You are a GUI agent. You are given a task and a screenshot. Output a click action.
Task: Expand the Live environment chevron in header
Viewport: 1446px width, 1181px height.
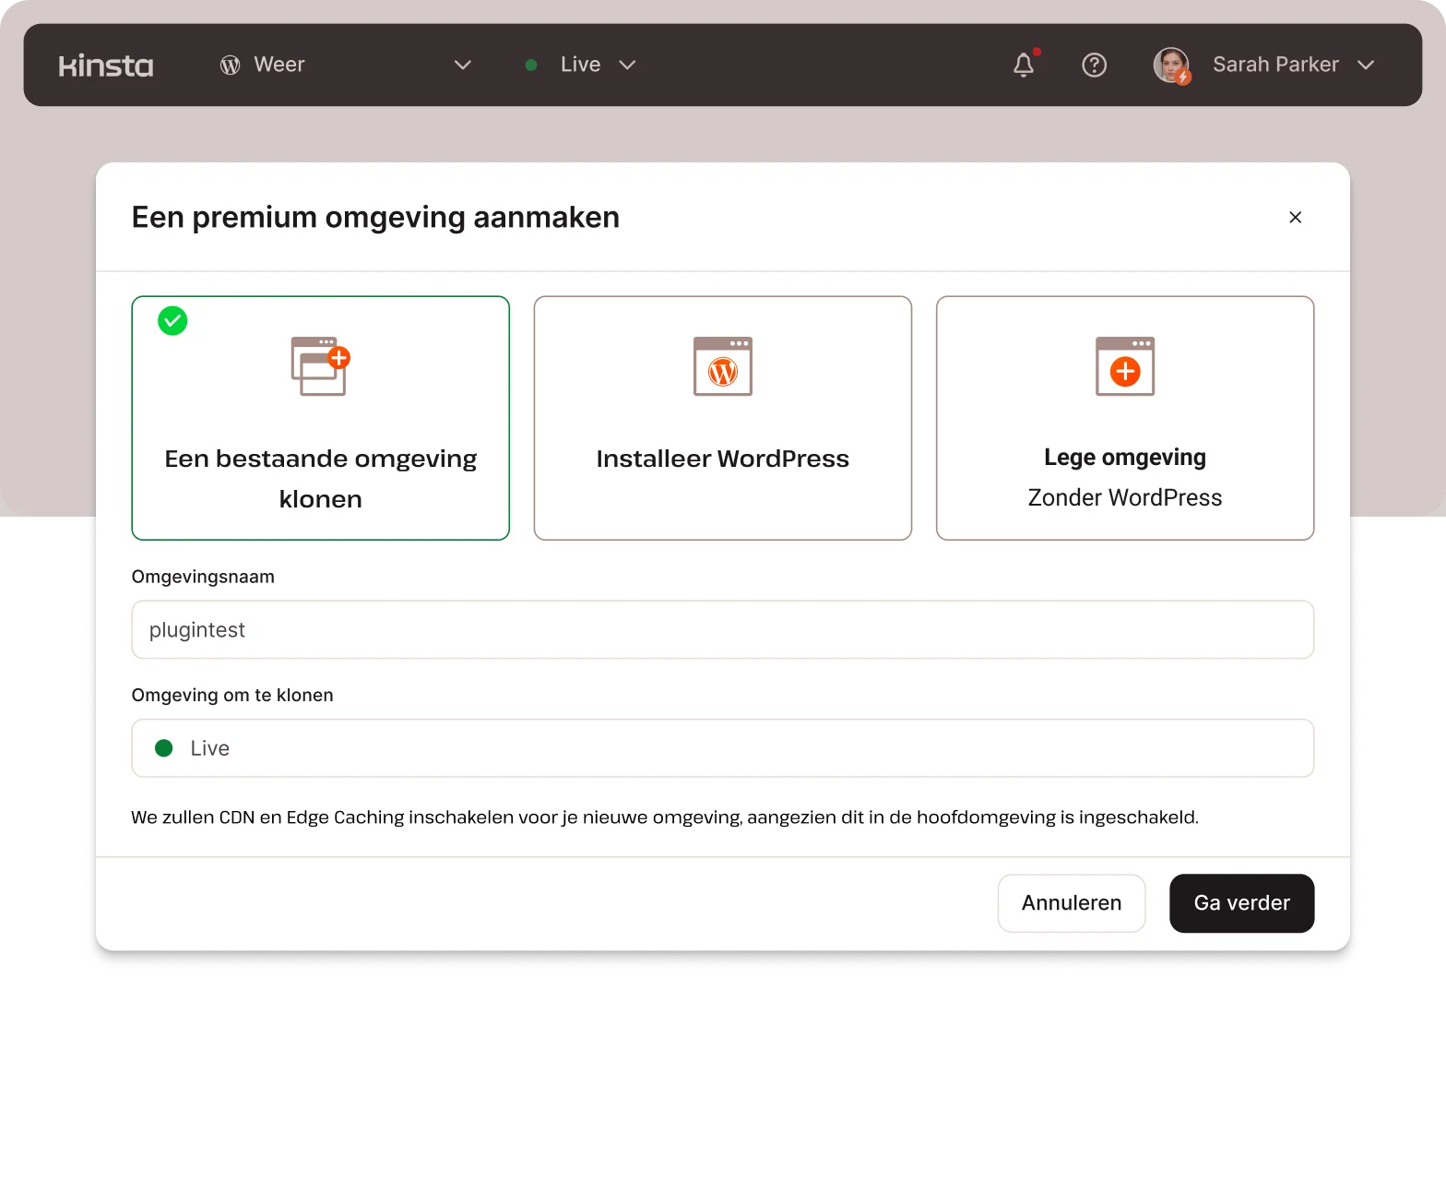(x=627, y=65)
